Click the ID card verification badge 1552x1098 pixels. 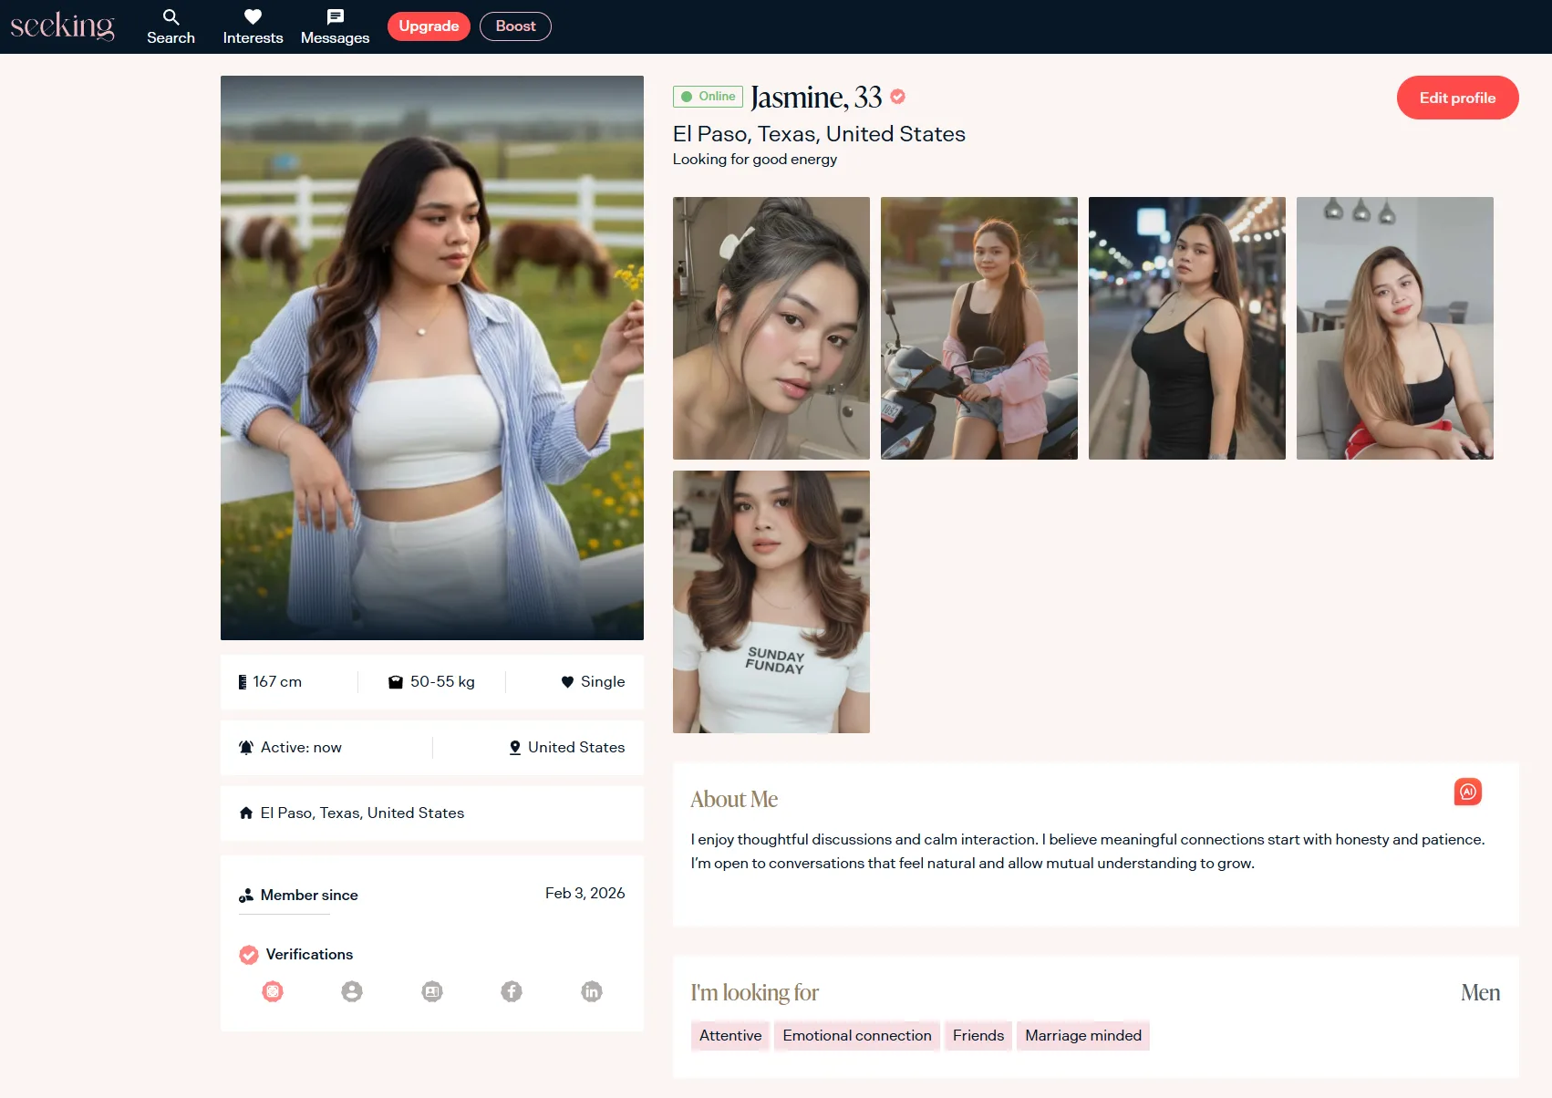click(432, 991)
